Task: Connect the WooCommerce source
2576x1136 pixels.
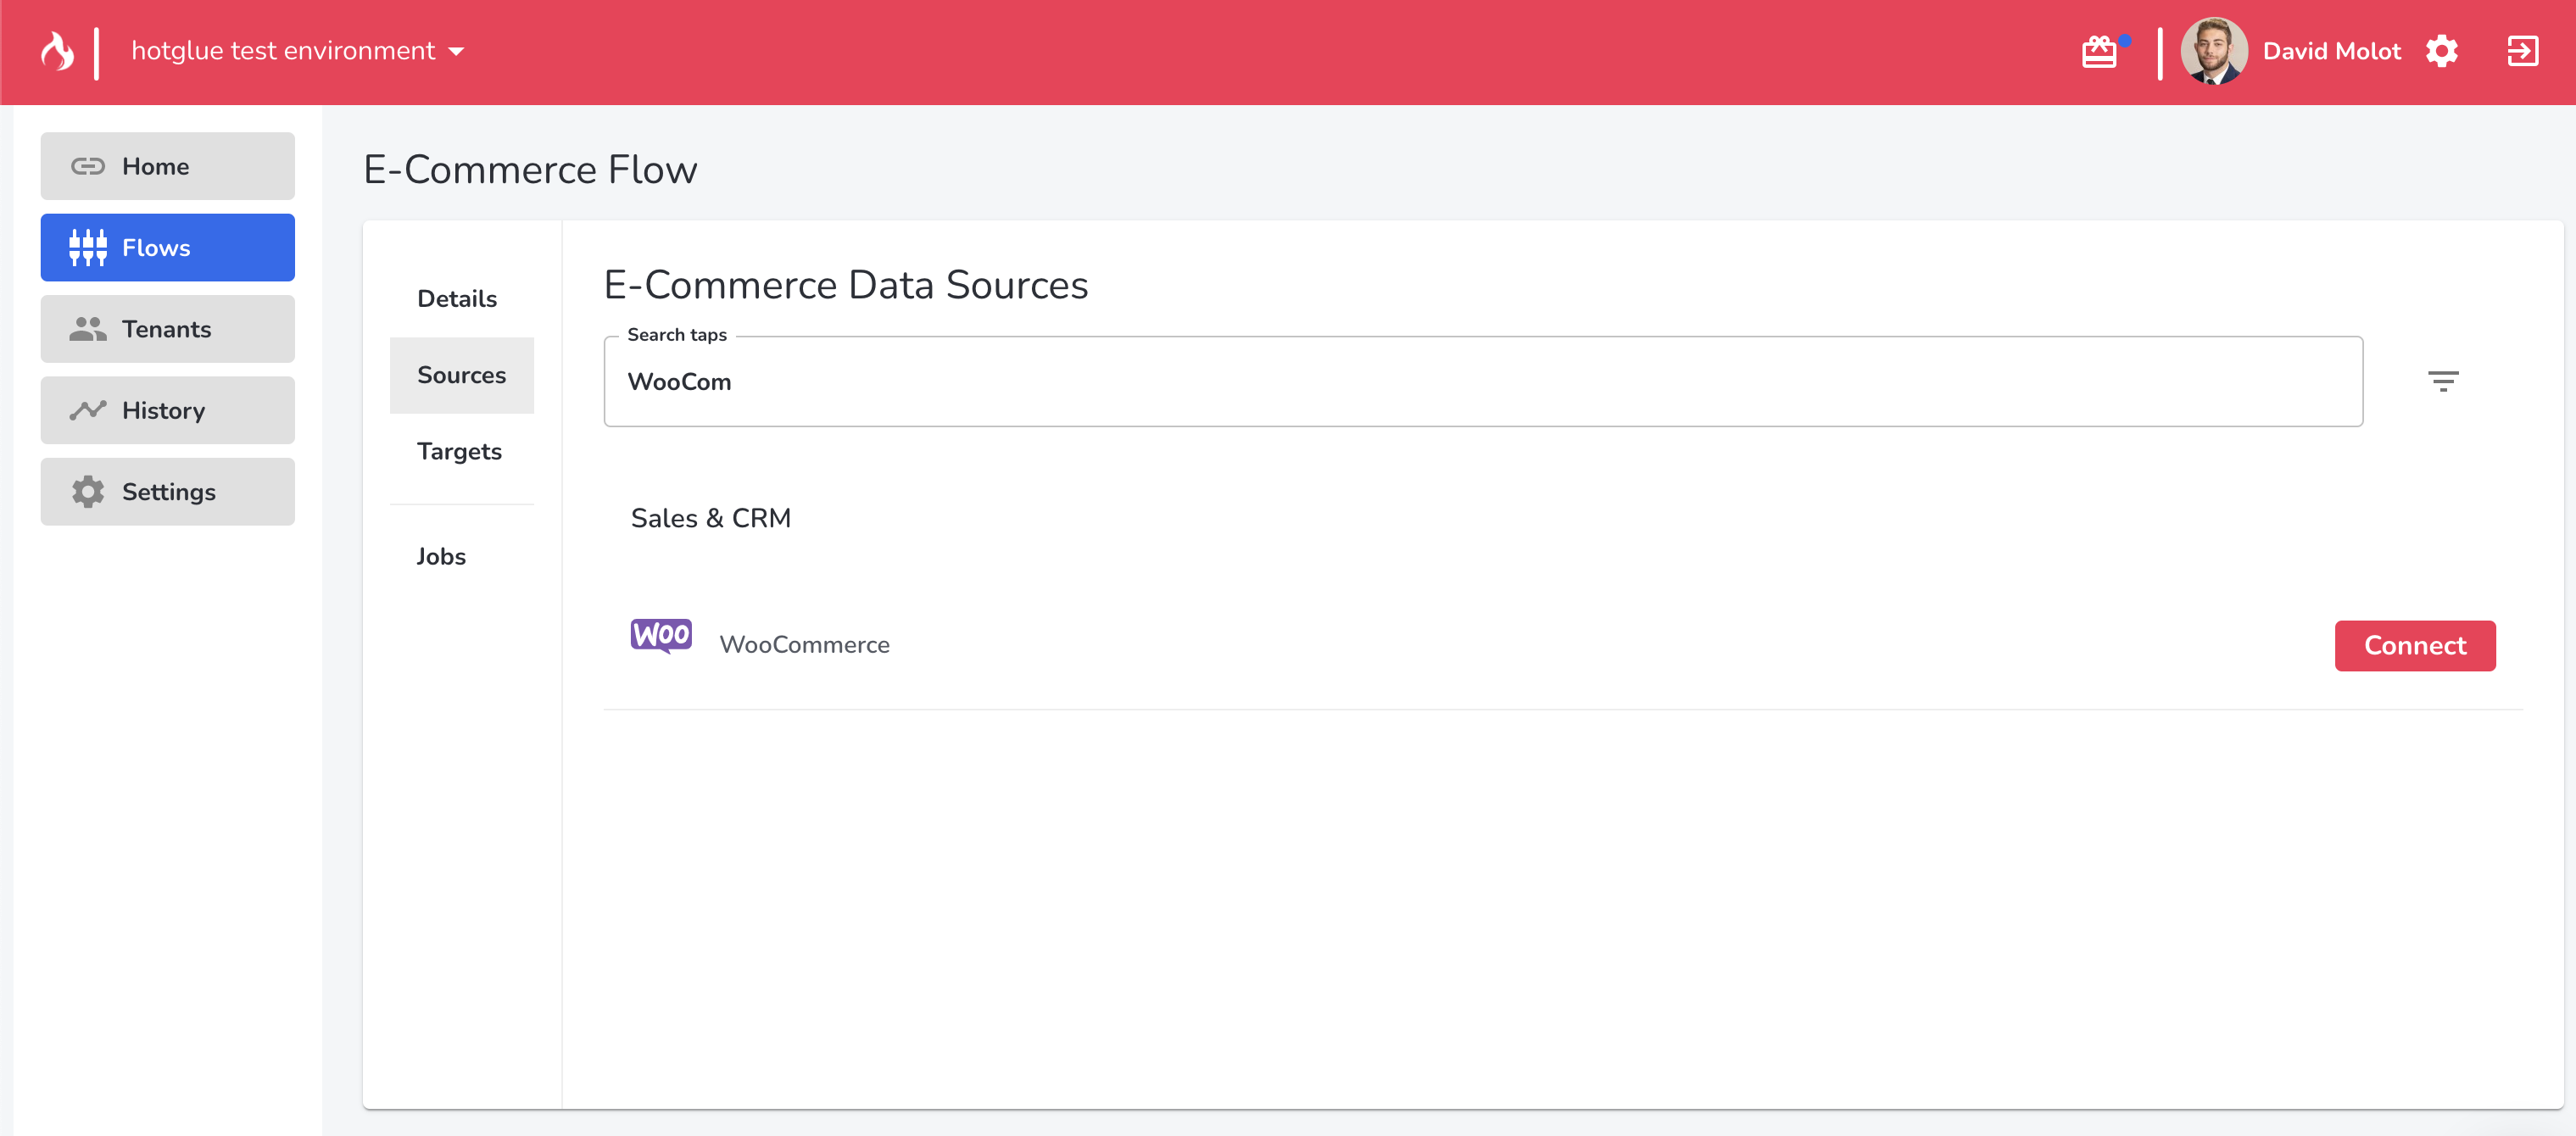Action: (2414, 646)
